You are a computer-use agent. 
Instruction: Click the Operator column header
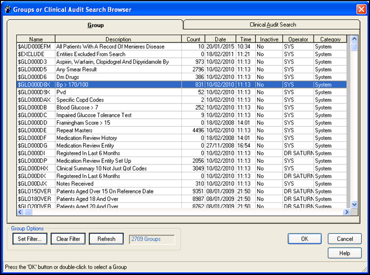(298, 39)
